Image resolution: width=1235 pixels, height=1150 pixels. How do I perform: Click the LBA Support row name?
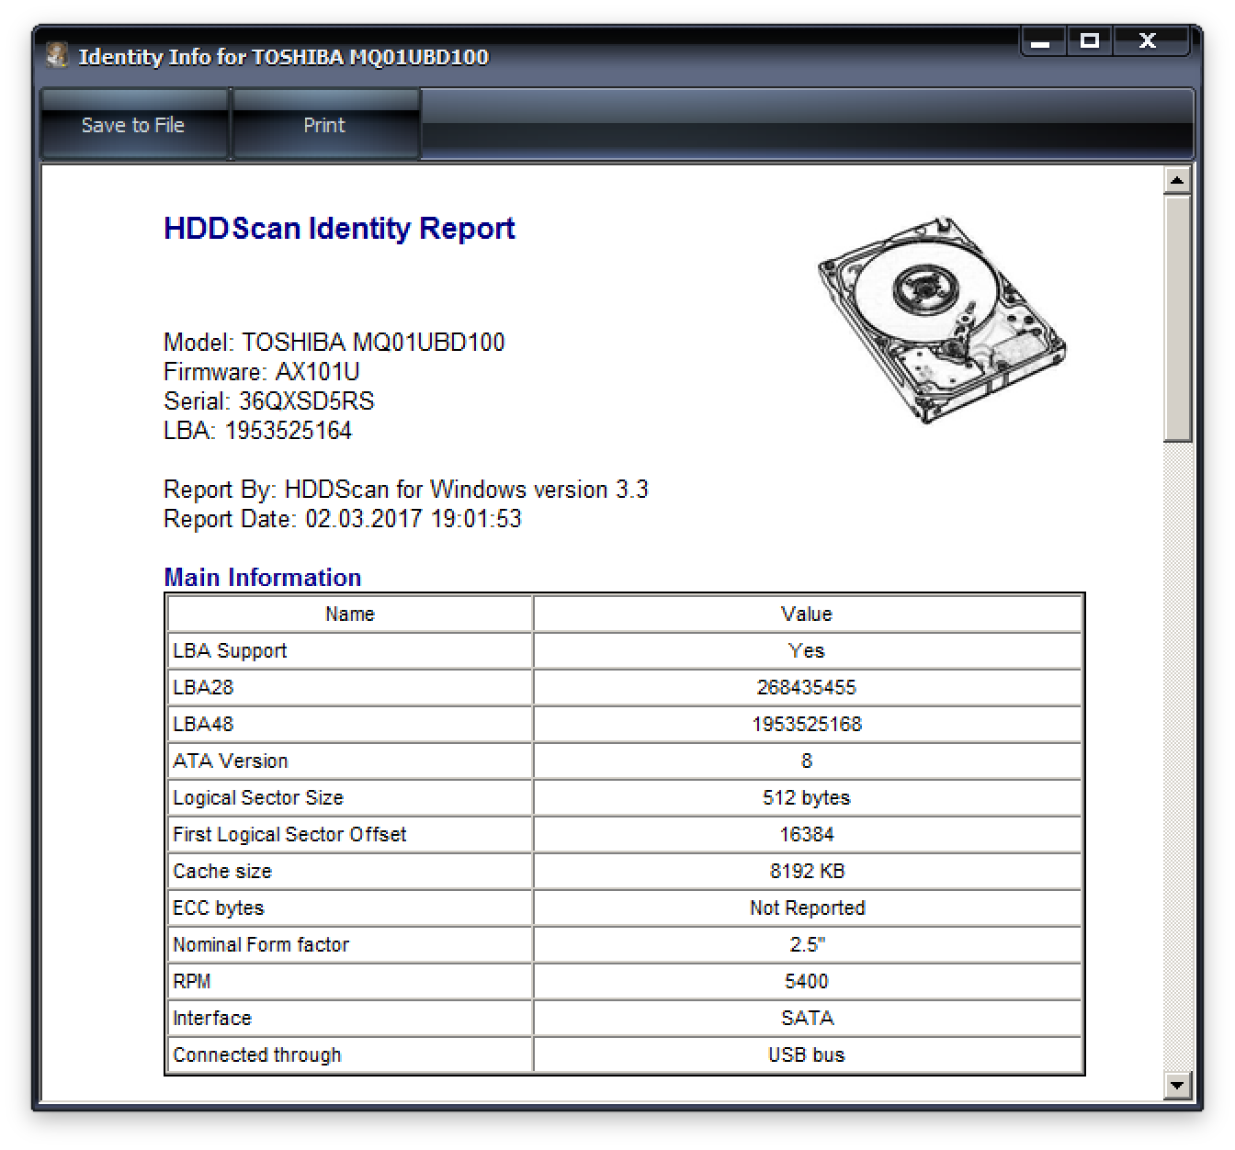(x=350, y=650)
